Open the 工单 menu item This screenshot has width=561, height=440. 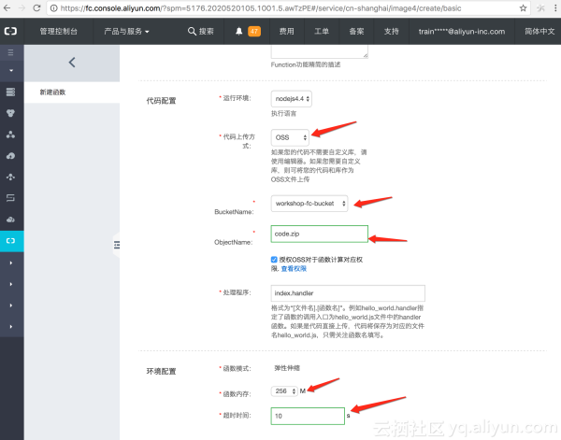click(322, 31)
